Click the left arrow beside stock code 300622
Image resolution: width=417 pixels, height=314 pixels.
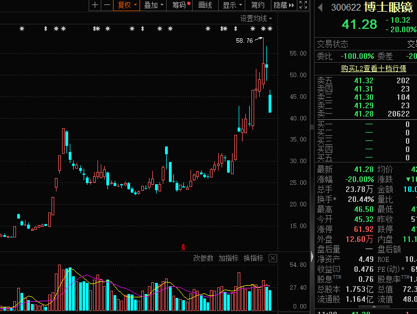320,7
